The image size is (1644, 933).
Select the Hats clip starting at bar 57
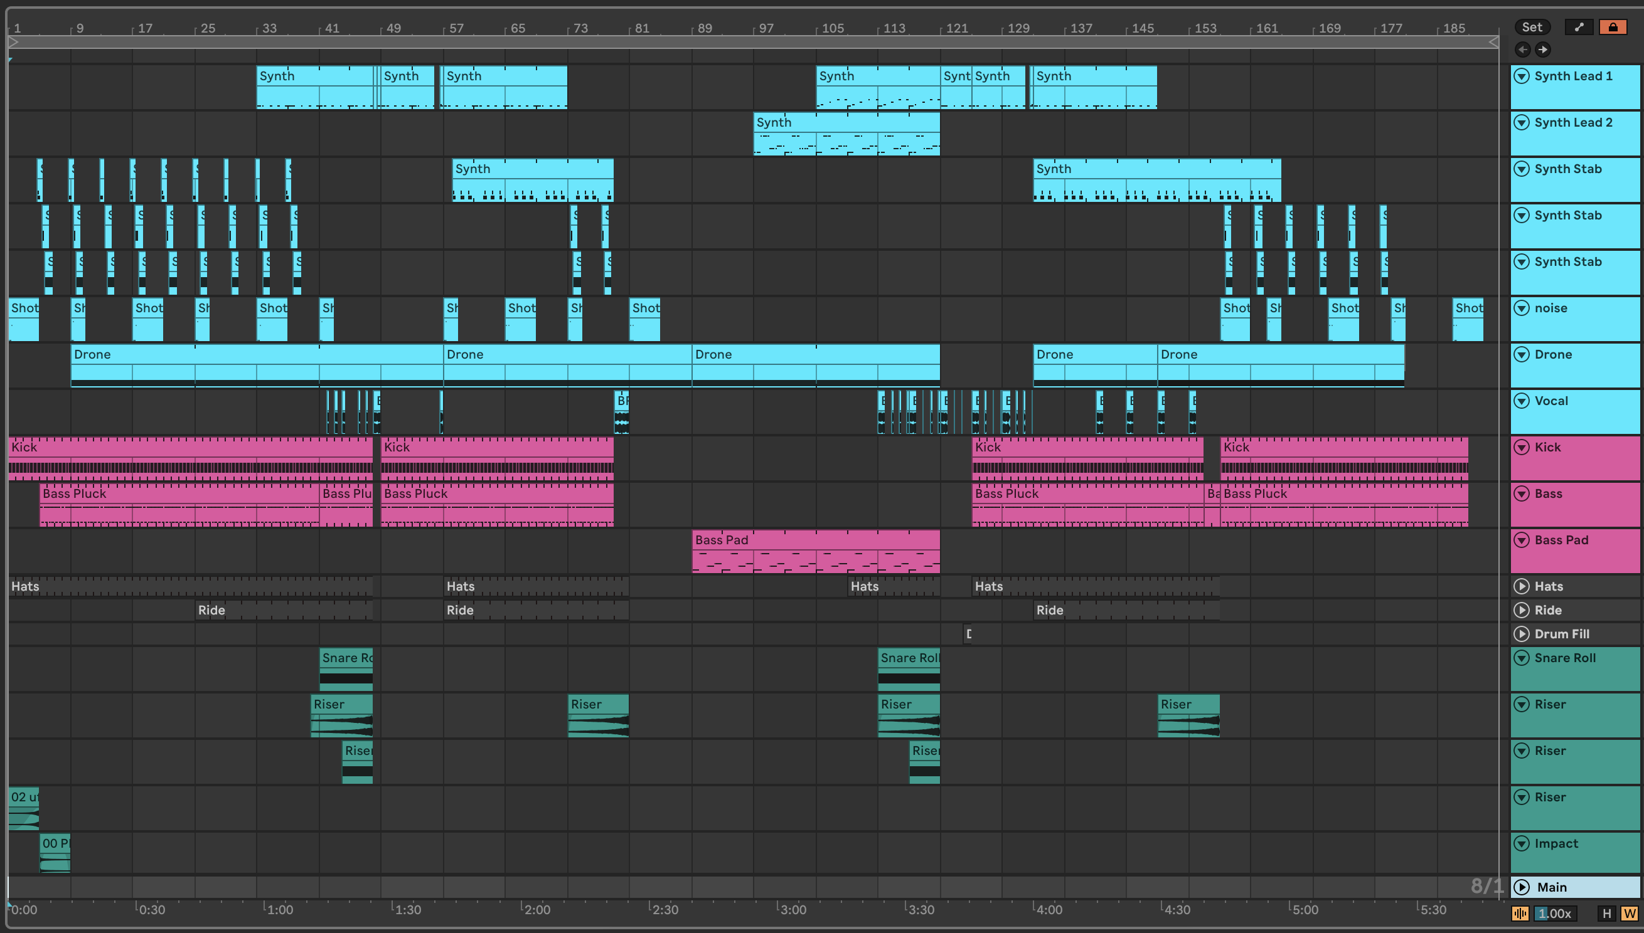536,586
